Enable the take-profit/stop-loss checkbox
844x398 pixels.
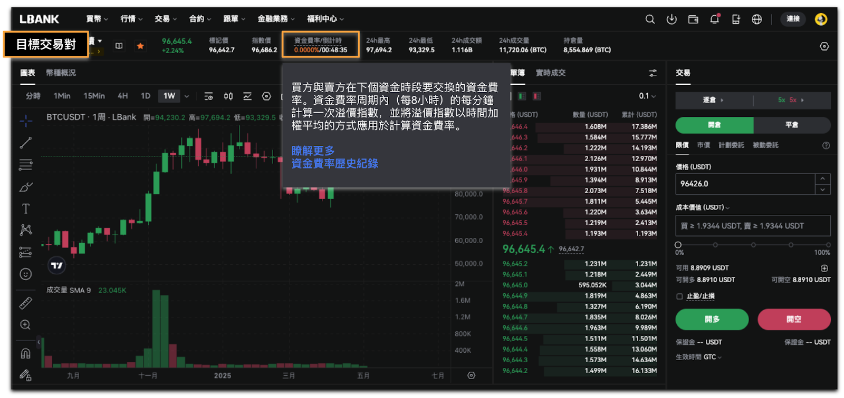[x=679, y=296]
